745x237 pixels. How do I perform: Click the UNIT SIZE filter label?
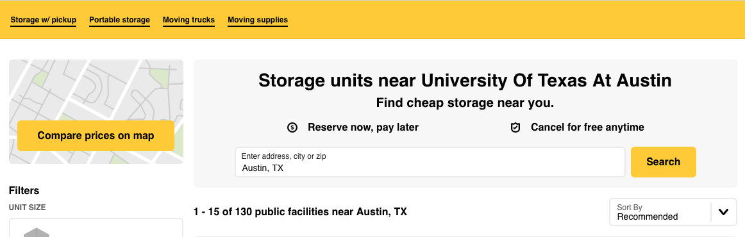(27, 208)
